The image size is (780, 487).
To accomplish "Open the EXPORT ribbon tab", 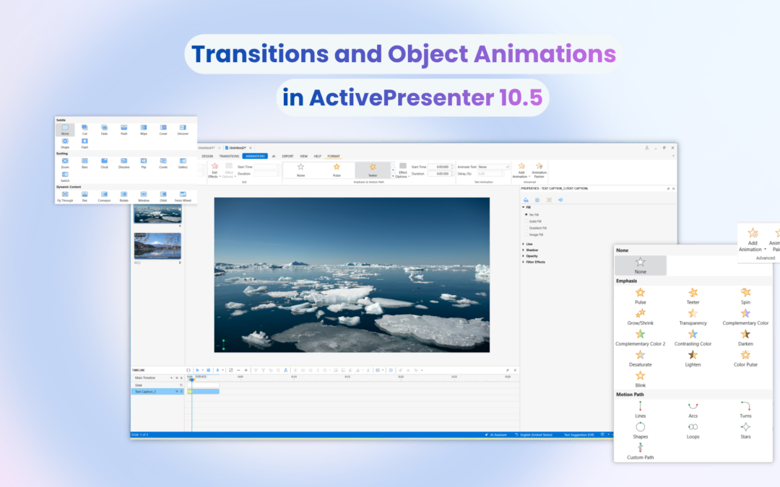I will coord(287,156).
